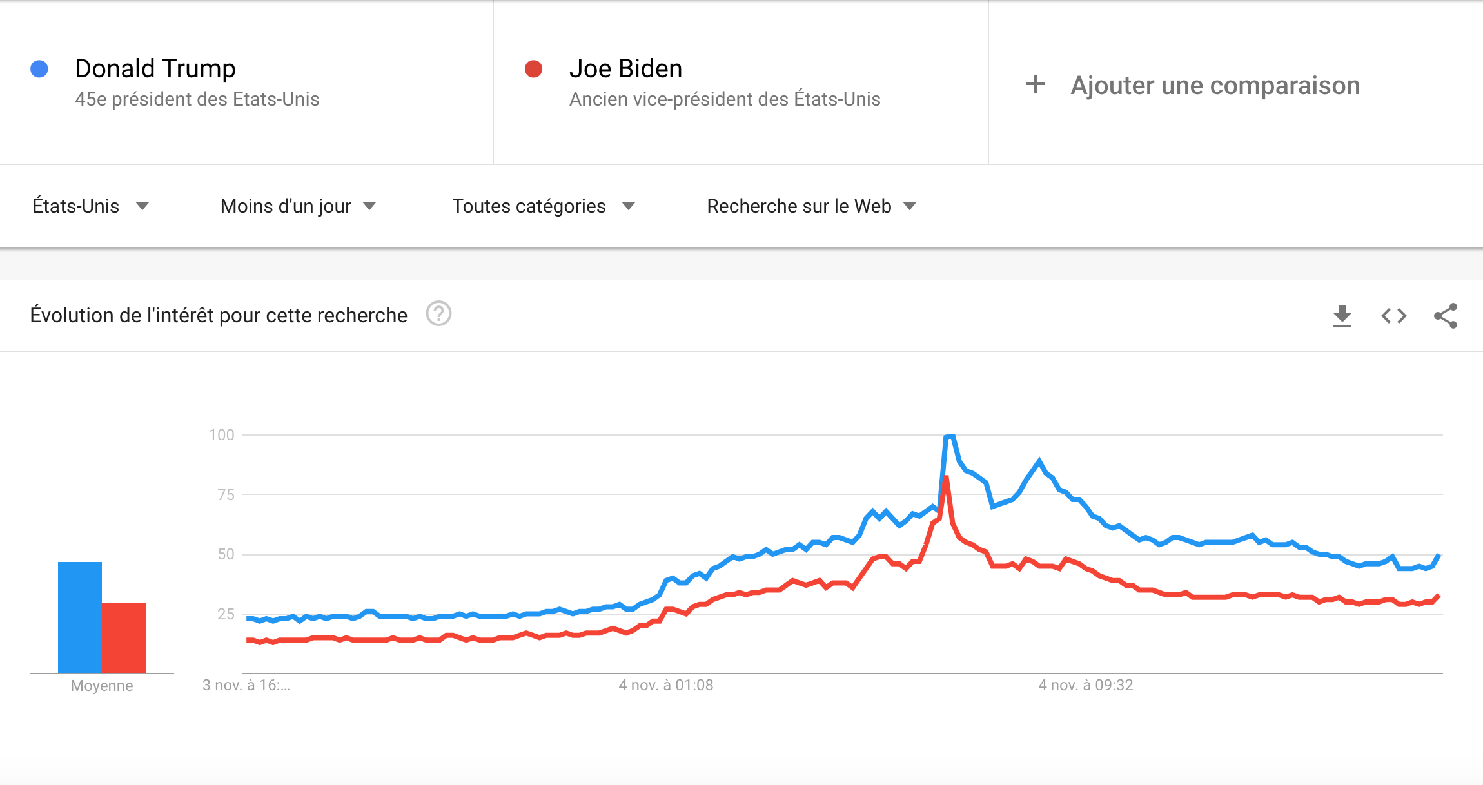Click the red dot beside Joe Biden

point(533,69)
